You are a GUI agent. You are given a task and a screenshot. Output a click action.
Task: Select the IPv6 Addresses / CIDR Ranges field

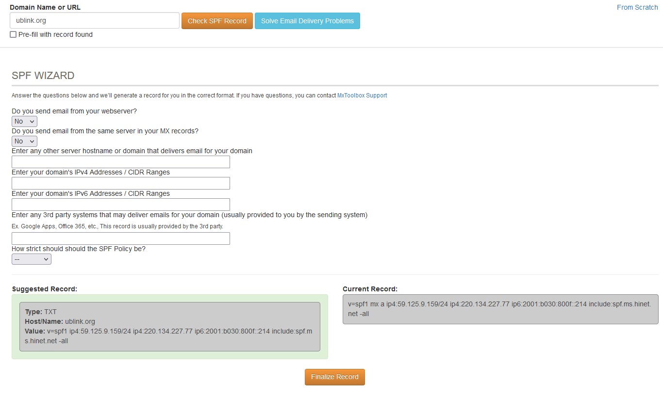(120, 205)
